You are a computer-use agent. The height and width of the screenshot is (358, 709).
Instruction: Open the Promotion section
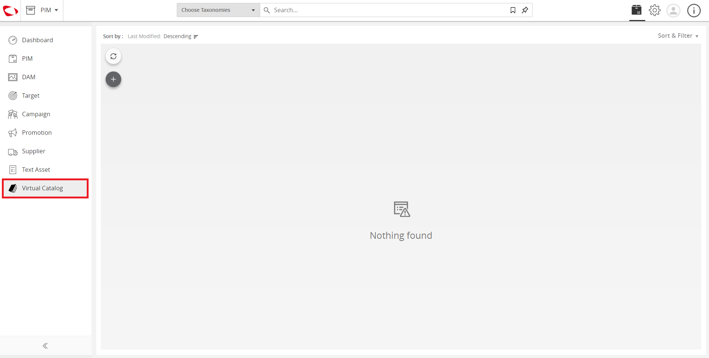coord(46,133)
